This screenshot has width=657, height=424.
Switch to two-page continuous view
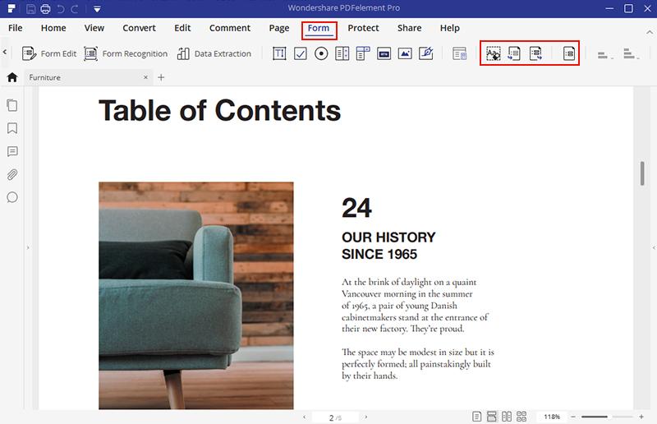[x=521, y=417]
